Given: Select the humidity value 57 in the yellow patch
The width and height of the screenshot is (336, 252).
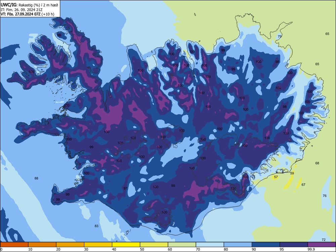Looking at the screenshot, I should (276, 177).
